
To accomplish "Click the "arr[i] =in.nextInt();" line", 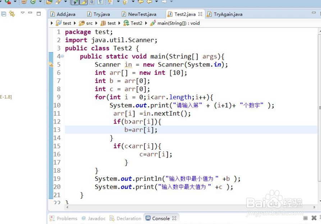I will coord(152,113).
